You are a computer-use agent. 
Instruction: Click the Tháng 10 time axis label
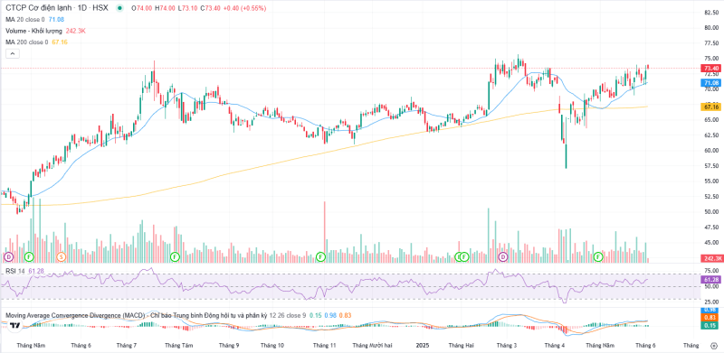point(272,345)
